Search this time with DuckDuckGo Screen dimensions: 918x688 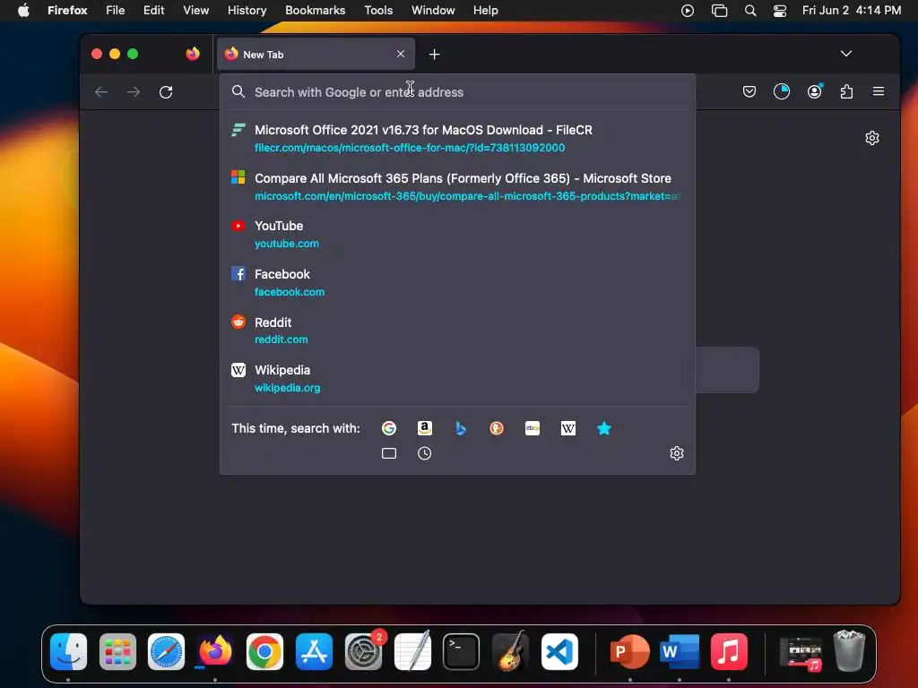click(x=497, y=428)
